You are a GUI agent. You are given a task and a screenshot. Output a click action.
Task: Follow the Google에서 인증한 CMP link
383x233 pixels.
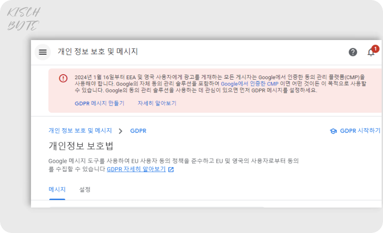coord(250,84)
